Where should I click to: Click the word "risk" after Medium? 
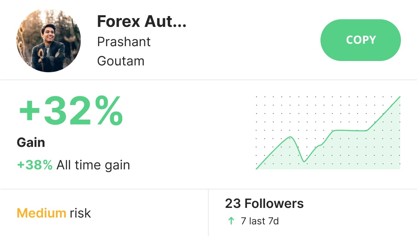point(80,213)
